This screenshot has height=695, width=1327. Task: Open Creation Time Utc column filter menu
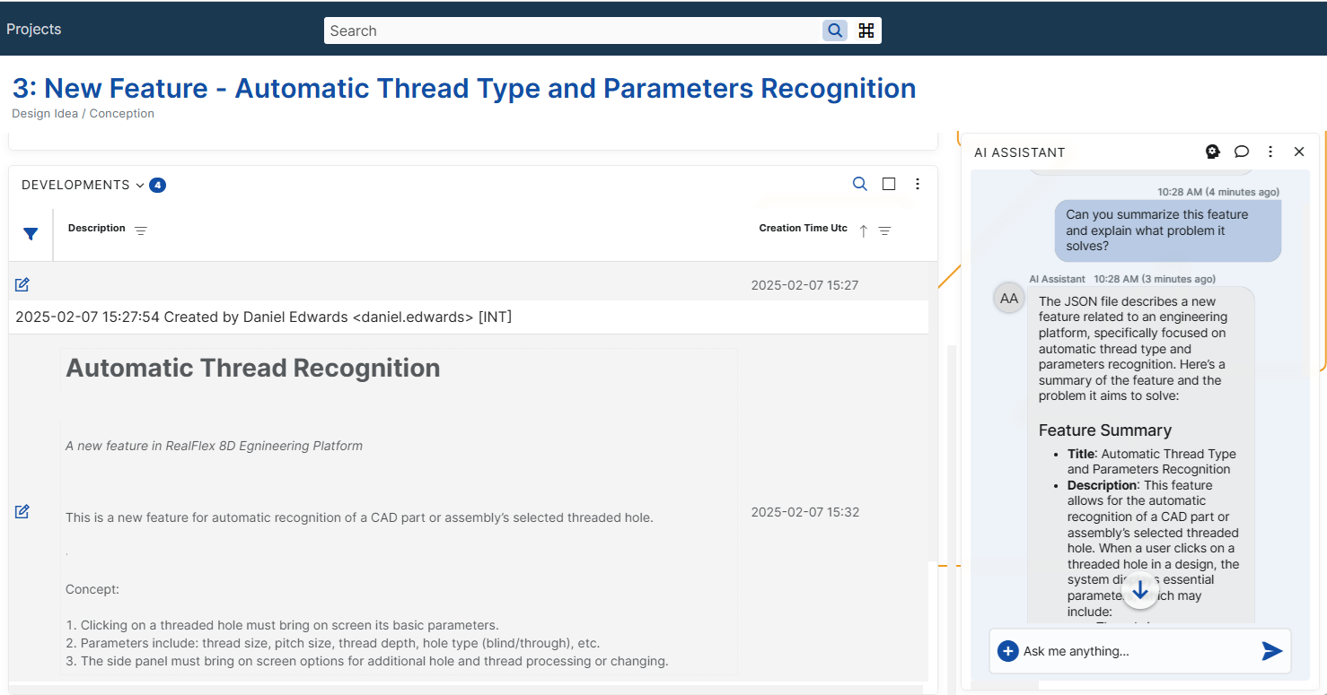(884, 231)
